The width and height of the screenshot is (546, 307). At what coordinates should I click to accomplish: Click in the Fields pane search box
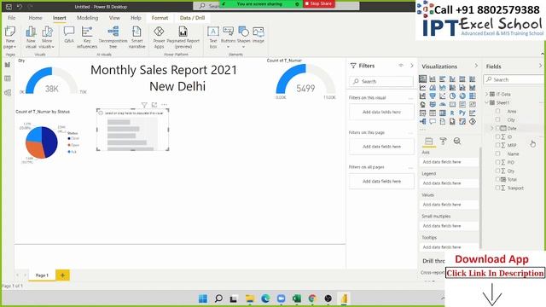[514, 79]
